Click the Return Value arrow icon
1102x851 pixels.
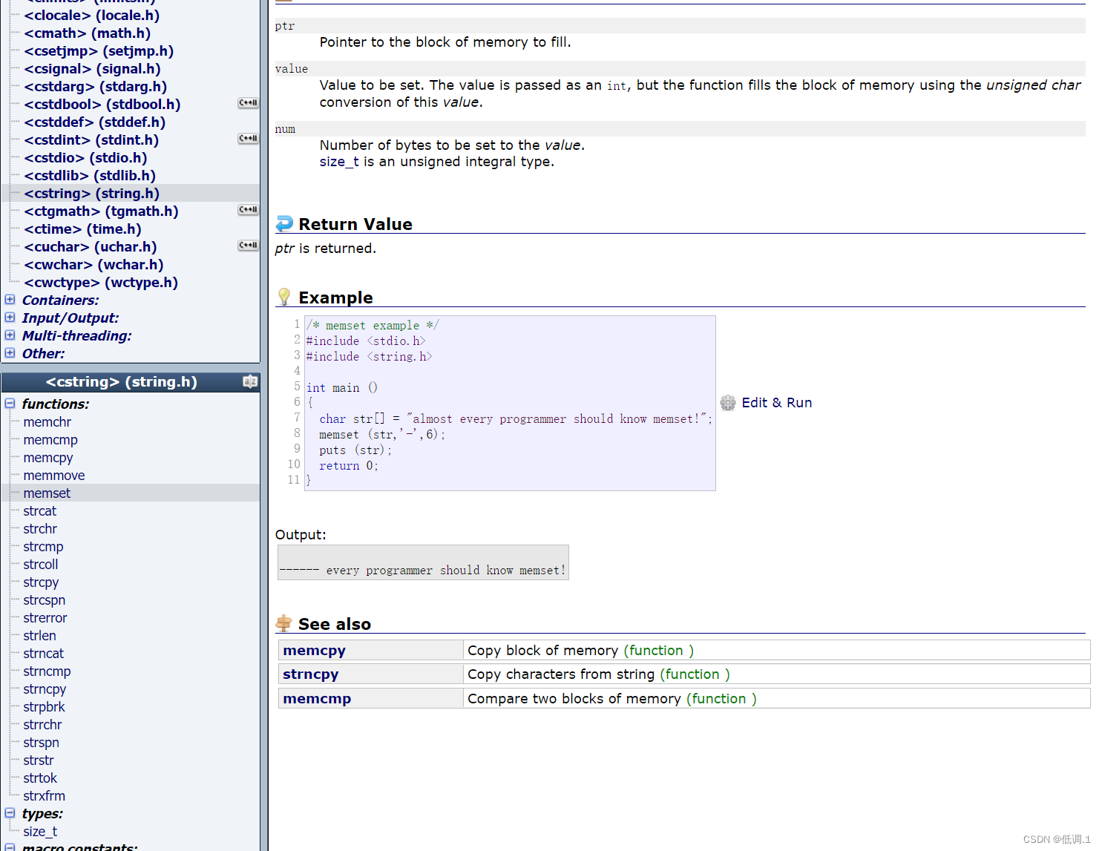pyautogui.click(x=284, y=223)
